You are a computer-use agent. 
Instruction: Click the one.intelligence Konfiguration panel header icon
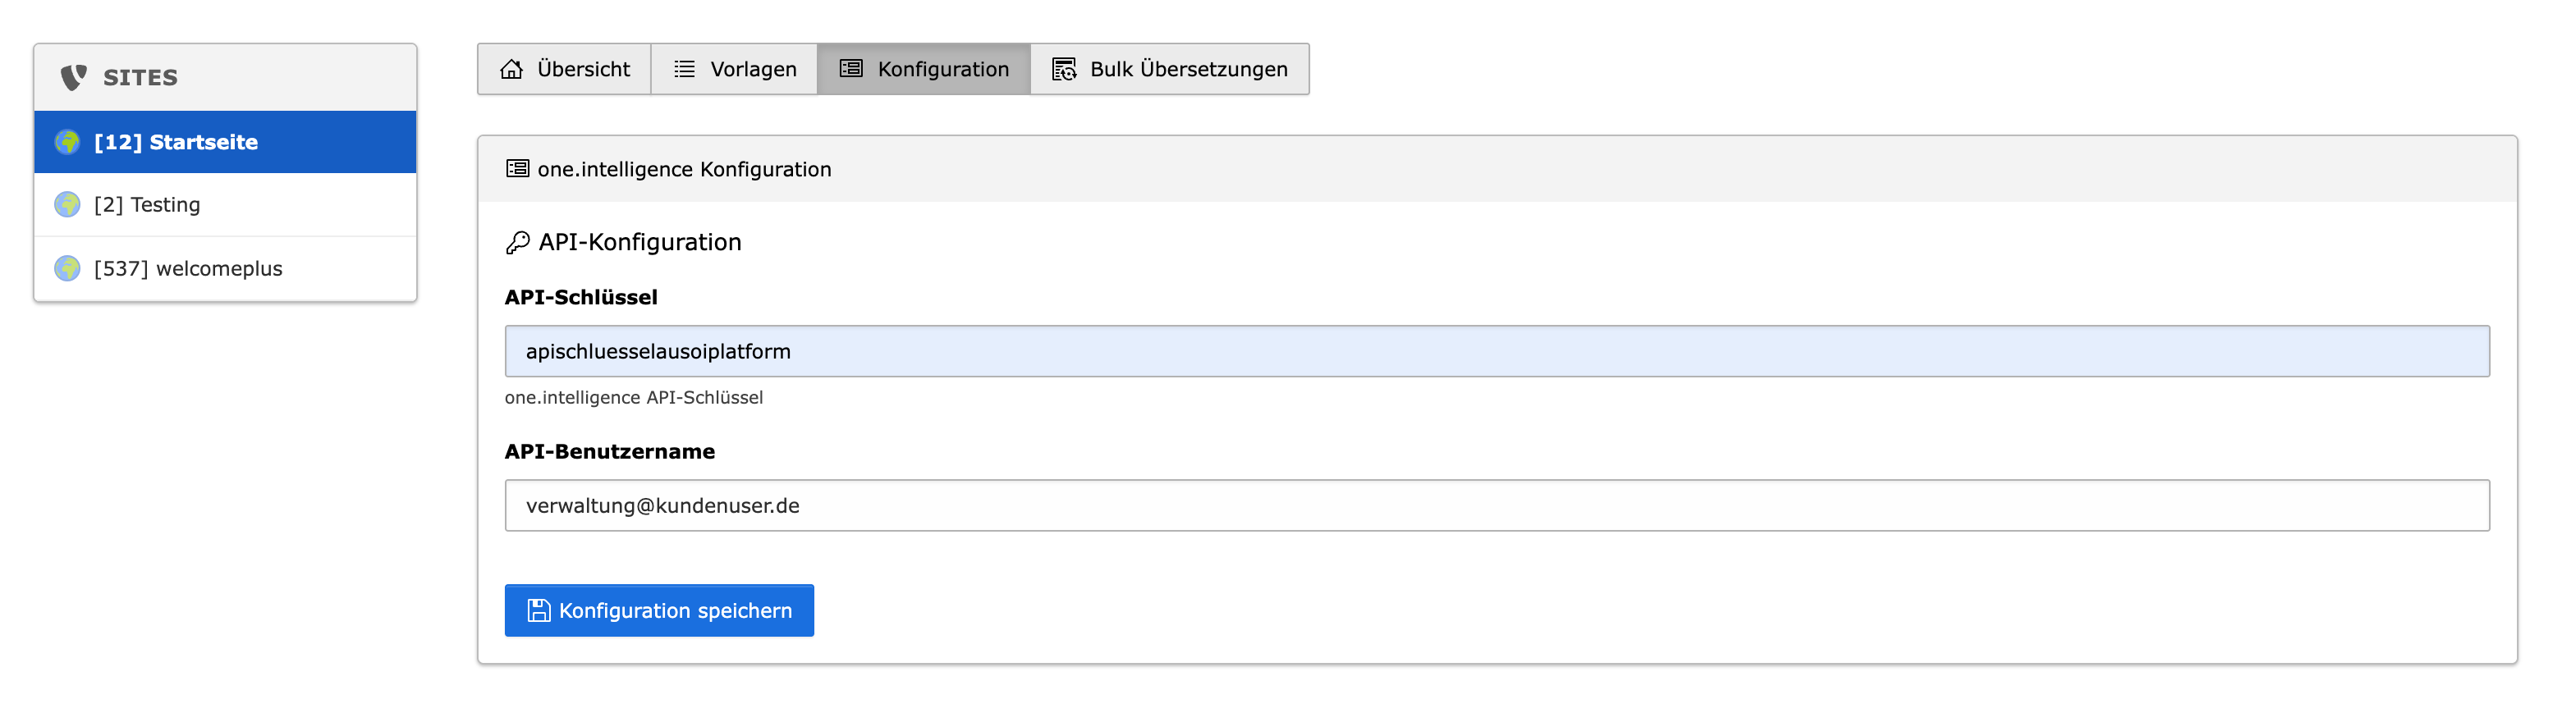pyautogui.click(x=517, y=169)
